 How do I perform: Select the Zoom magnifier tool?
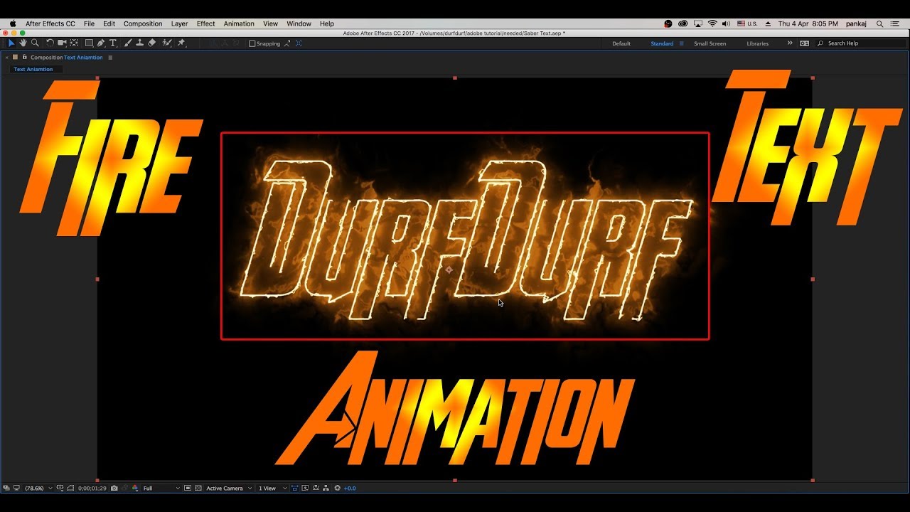[x=35, y=43]
